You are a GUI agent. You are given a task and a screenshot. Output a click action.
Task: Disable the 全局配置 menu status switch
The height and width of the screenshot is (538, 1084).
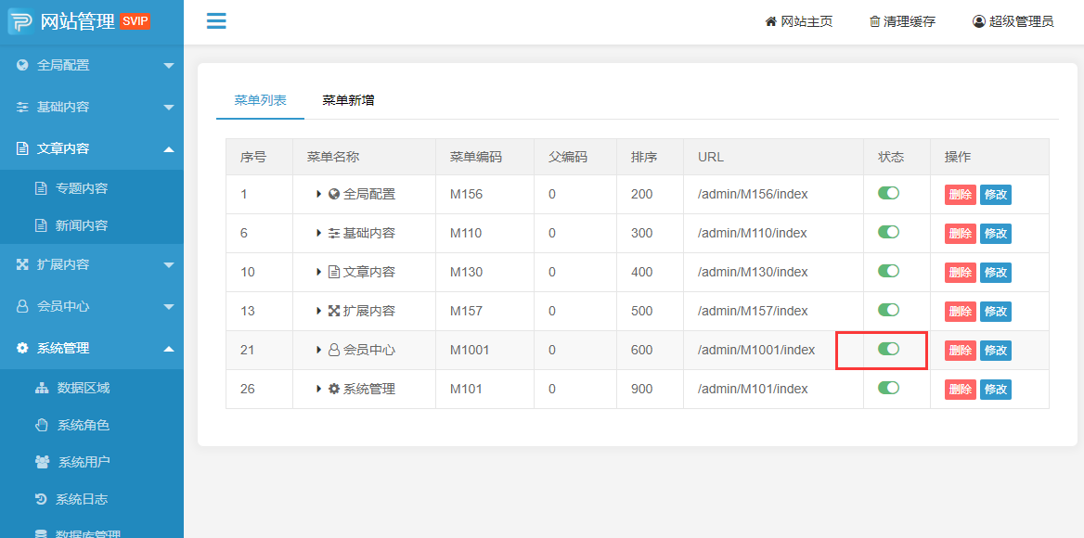888,193
